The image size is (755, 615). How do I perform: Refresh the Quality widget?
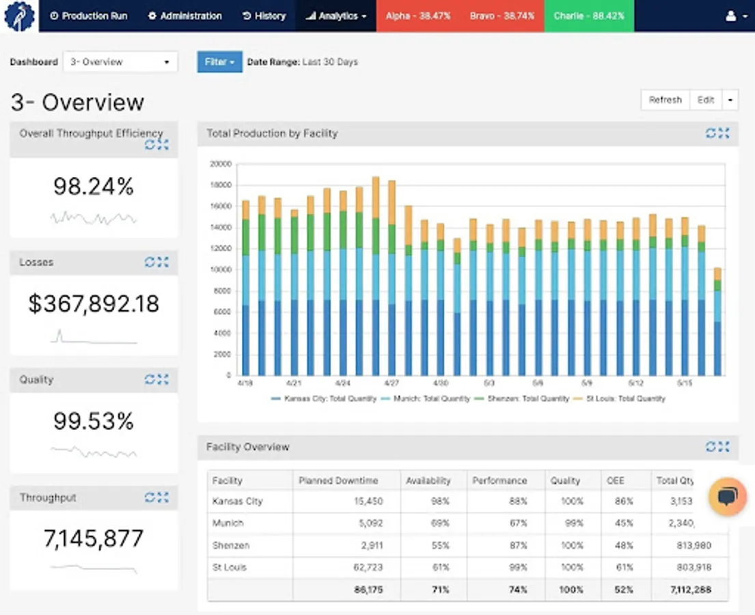point(150,380)
